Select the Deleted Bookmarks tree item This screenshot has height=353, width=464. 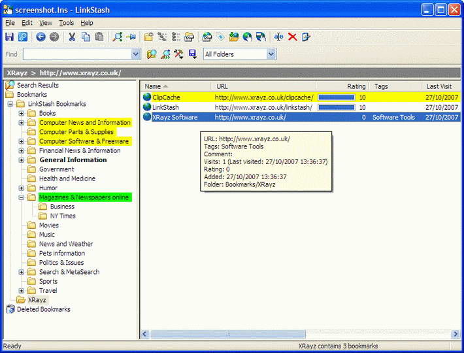tap(44, 309)
